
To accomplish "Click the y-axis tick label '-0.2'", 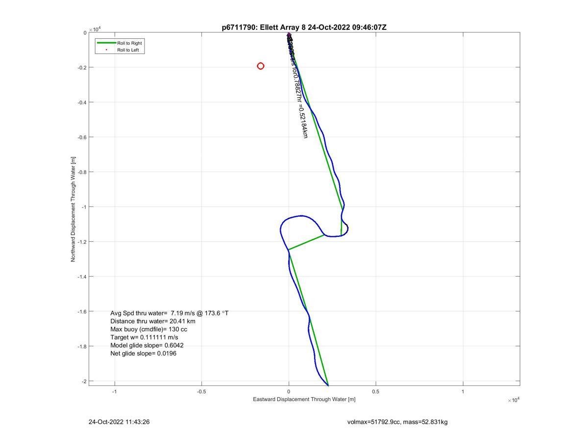I will click(x=82, y=68).
